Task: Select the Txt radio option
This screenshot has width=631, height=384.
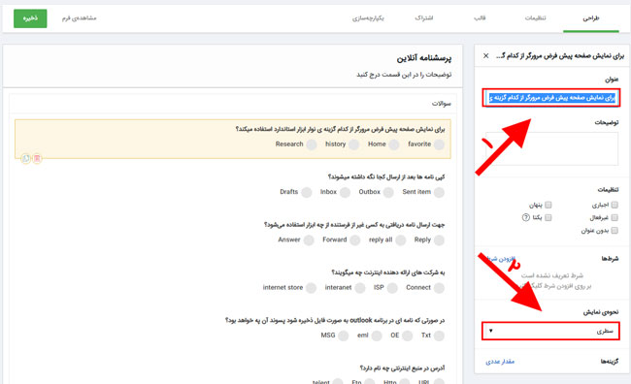Action: pyautogui.click(x=439, y=336)
